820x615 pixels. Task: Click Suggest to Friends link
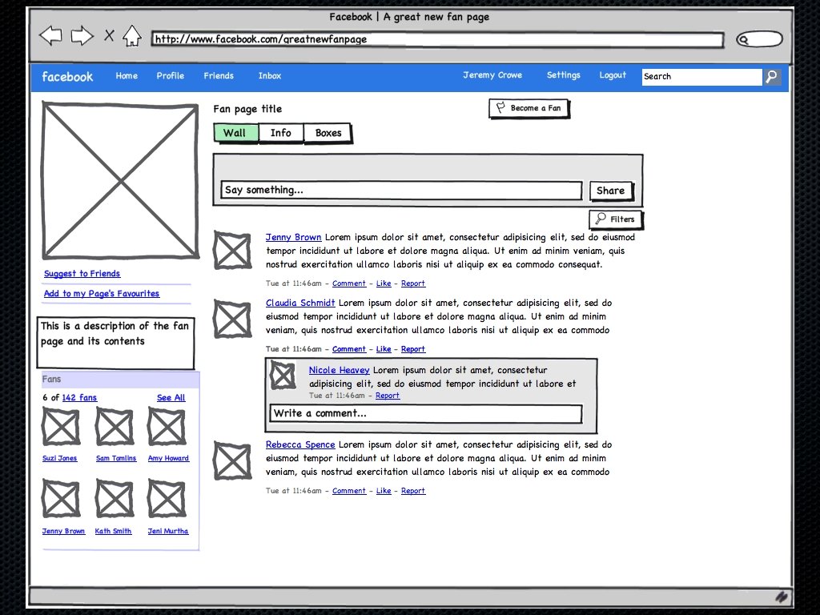(82, 274)
